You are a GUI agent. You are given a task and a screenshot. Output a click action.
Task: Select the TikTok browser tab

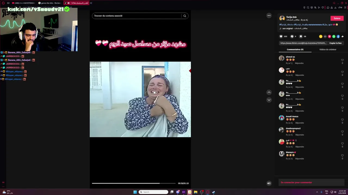pyautogui.click(x=76, y=3)
